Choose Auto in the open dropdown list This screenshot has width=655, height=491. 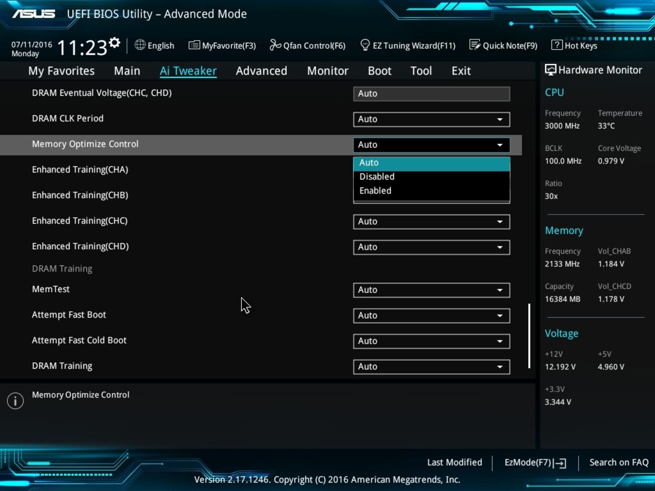(432, 163)
